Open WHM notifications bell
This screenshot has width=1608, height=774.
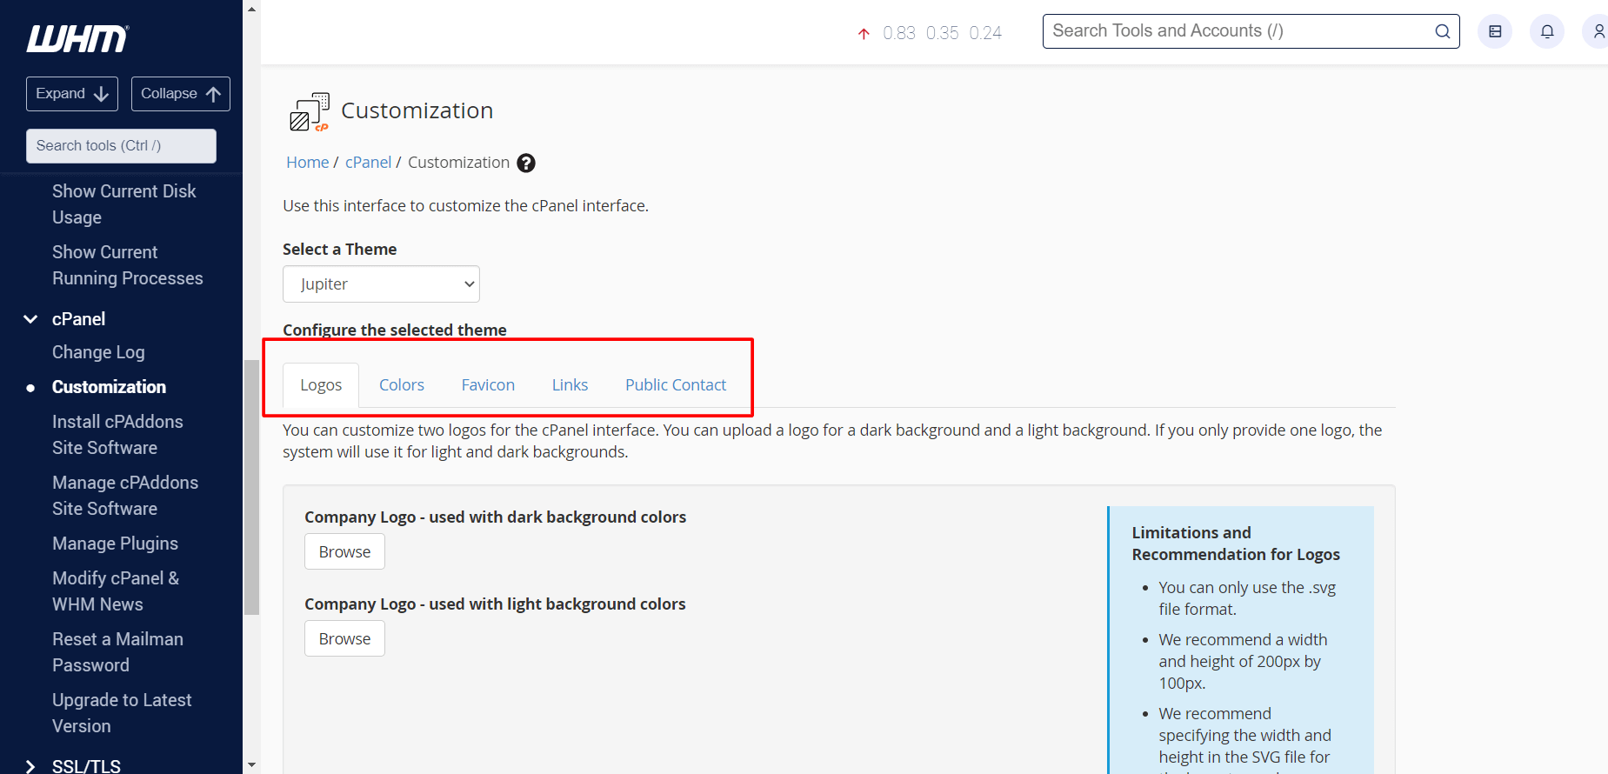point(1547,30)
